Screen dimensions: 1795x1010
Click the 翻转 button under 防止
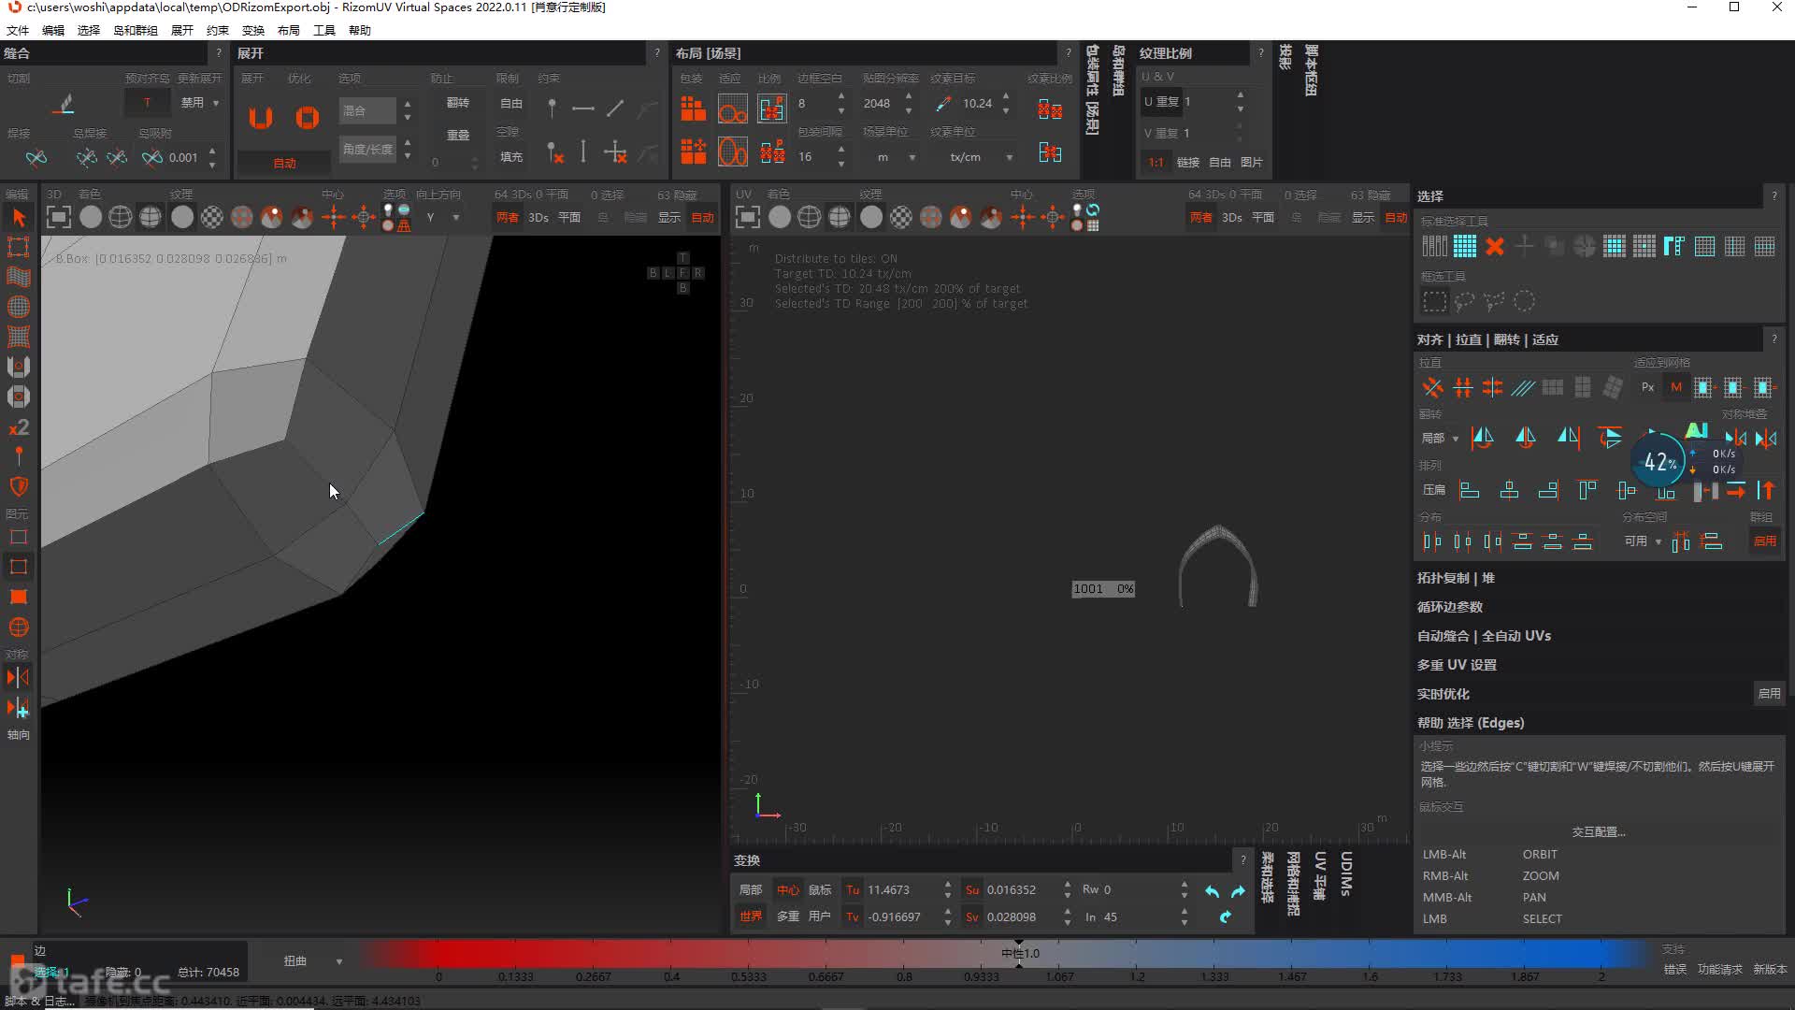458,103
